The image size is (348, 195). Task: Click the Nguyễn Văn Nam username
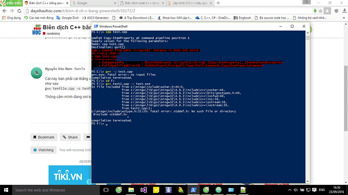point(59,69)
